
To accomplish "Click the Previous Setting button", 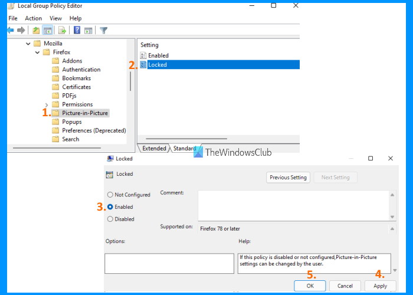I will pyautogui.click(x=288, y=177).
